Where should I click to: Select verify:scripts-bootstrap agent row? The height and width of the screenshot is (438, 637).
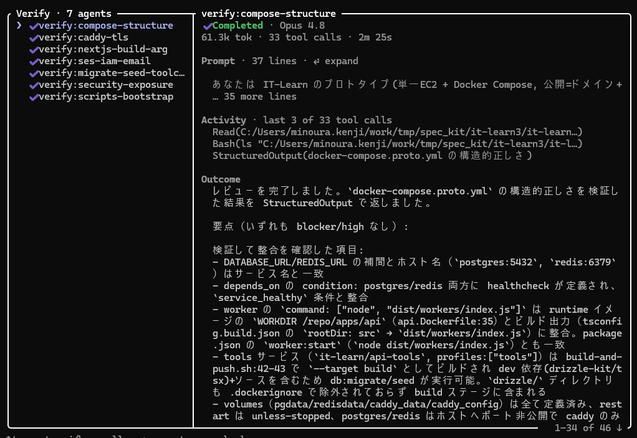point(101,97)
